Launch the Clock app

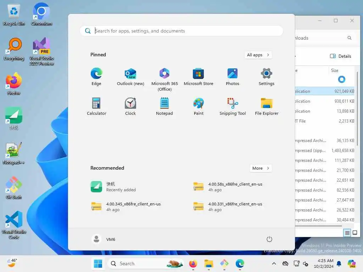point(130,106)
